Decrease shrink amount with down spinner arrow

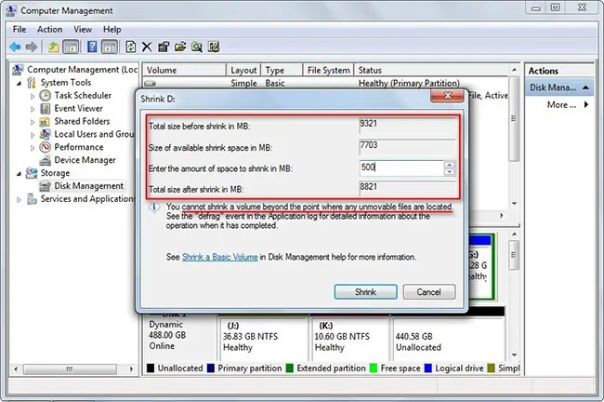pyautogui.click(x=449, y=171)
